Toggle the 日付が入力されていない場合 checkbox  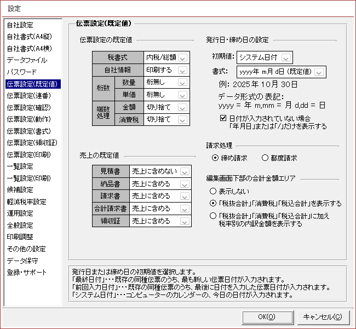[223, 118]
